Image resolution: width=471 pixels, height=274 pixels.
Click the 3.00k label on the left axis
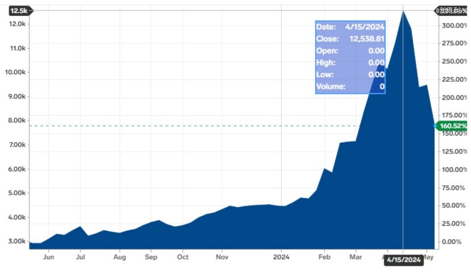[17, 241]
